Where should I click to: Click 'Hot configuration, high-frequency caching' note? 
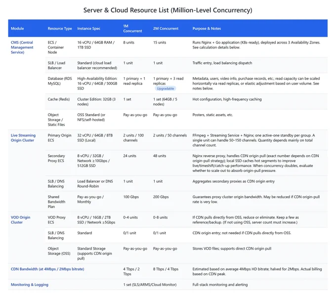pos(227,99)
